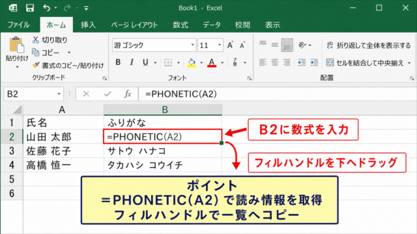Apply red font color A

[x=212, y=62]
